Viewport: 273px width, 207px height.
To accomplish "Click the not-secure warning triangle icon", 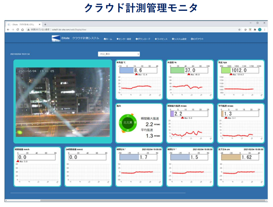I will click(29, 30).
